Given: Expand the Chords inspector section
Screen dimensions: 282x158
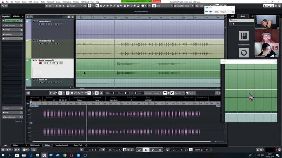Looking at the screenshot, I should (12, 30).
